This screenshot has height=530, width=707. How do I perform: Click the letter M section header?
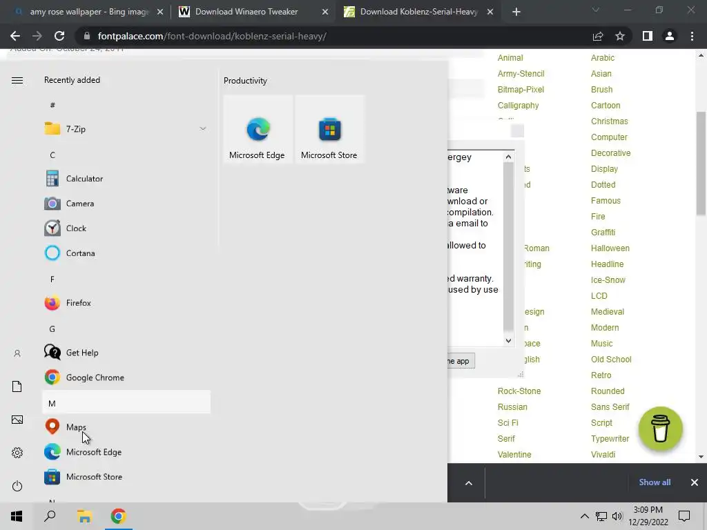[x=126, y=402]
